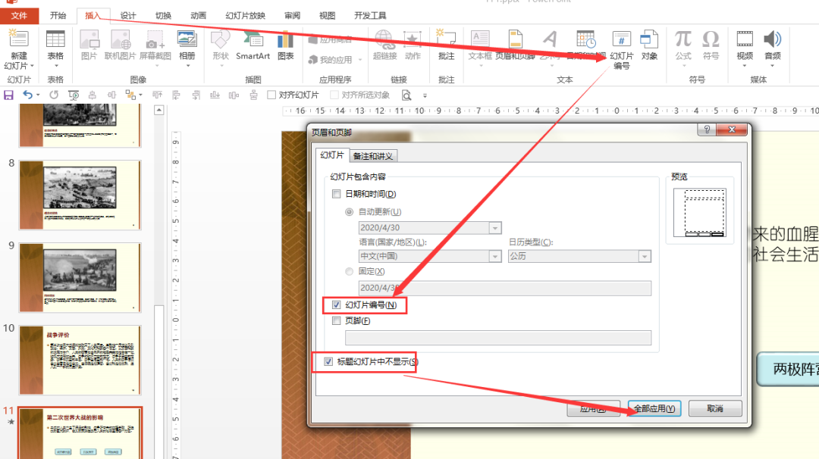Click the print preview magnifier icon
The height and width of the screenshot is (459, 819).
coord(406,95)
